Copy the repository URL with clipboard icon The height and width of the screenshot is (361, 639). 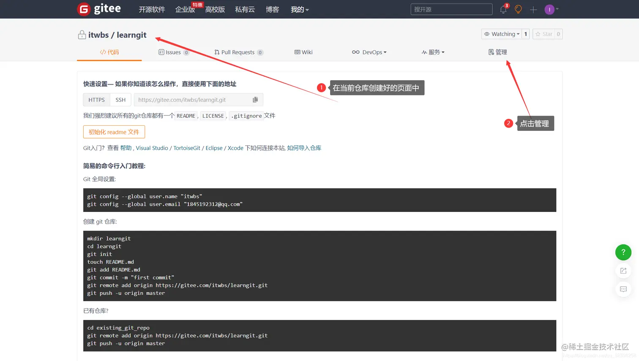coord(255,100)
